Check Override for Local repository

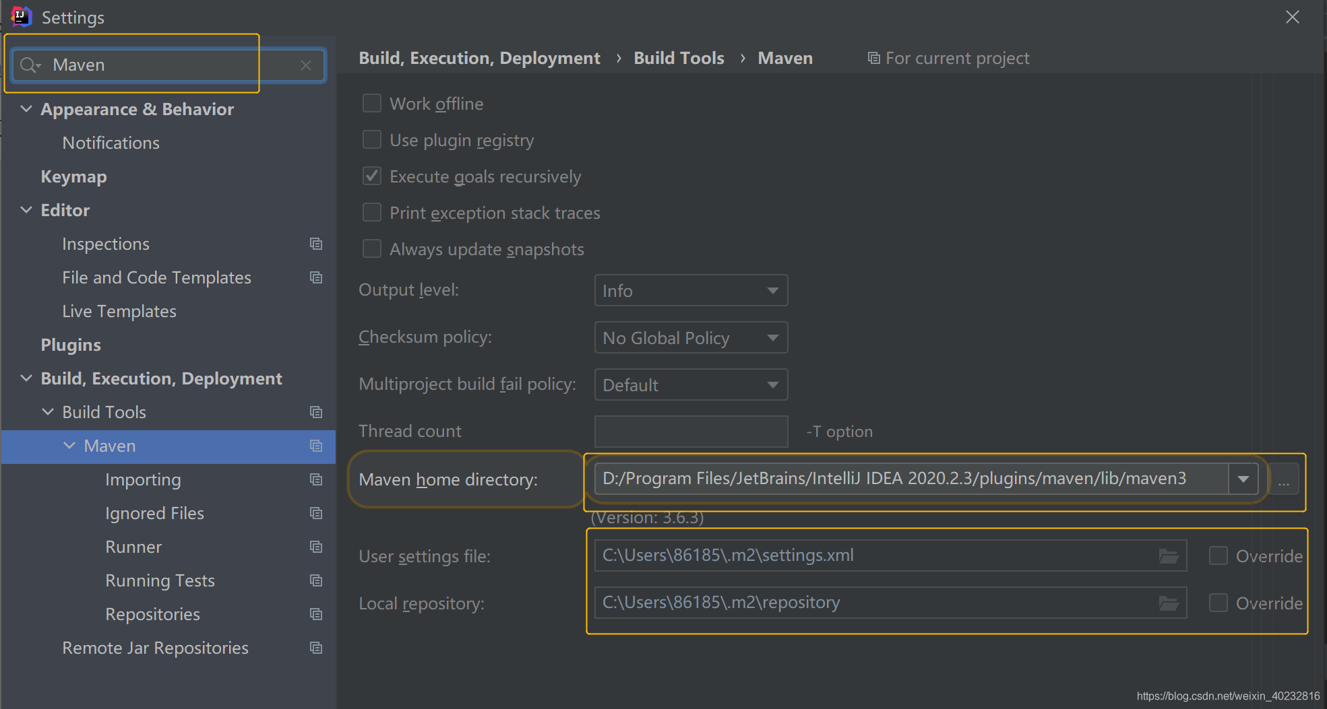coord(1218,603)
